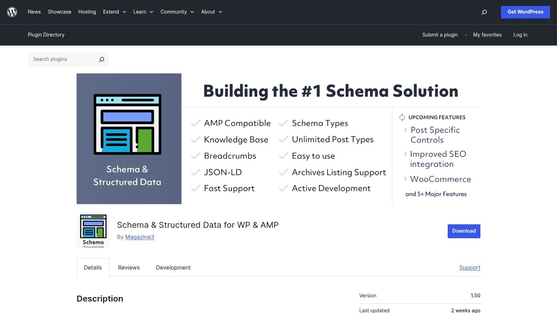
Task: Open the Development tab
Action: (173, 267)
